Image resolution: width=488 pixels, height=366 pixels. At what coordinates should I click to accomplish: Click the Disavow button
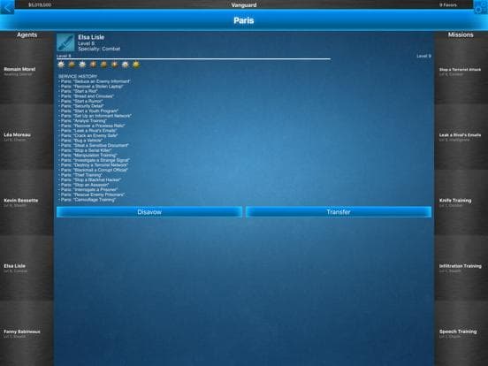pyautogui.click(x=149, y=212)
